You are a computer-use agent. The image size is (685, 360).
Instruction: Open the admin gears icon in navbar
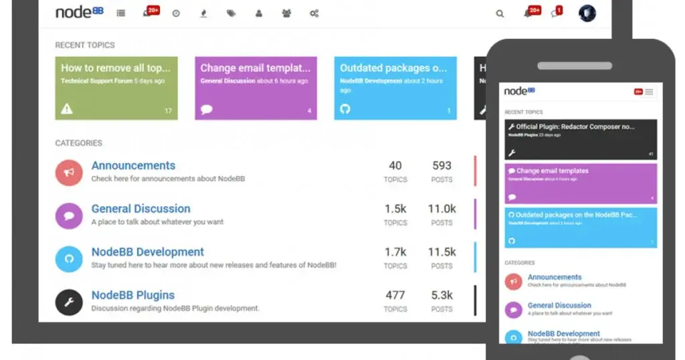[x=314, y=13]
